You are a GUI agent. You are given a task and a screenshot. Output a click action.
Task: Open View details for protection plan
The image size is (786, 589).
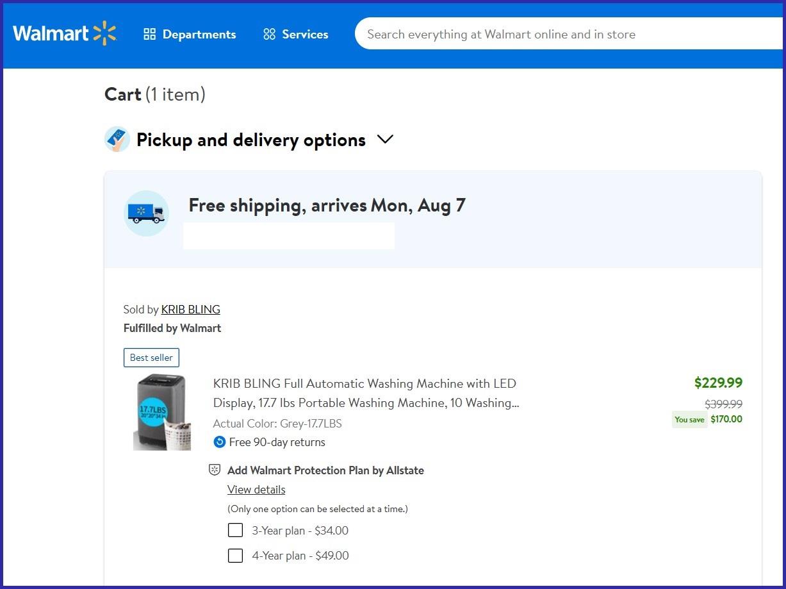pos(256,490)
